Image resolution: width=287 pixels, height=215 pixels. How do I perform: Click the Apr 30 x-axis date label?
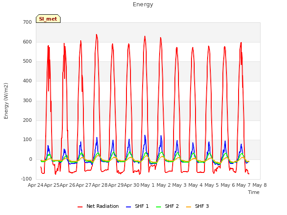(131, 185)
